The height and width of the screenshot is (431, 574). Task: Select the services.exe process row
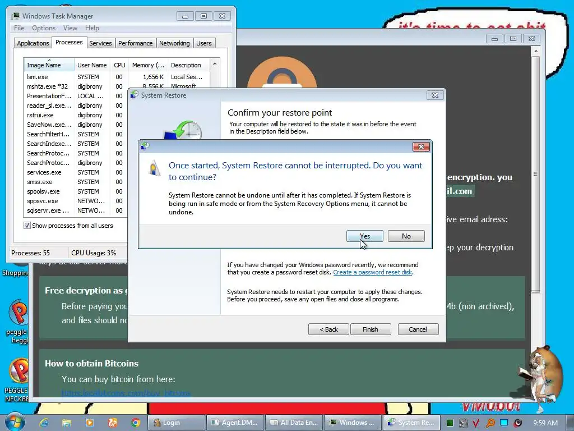tap(76, 172)
